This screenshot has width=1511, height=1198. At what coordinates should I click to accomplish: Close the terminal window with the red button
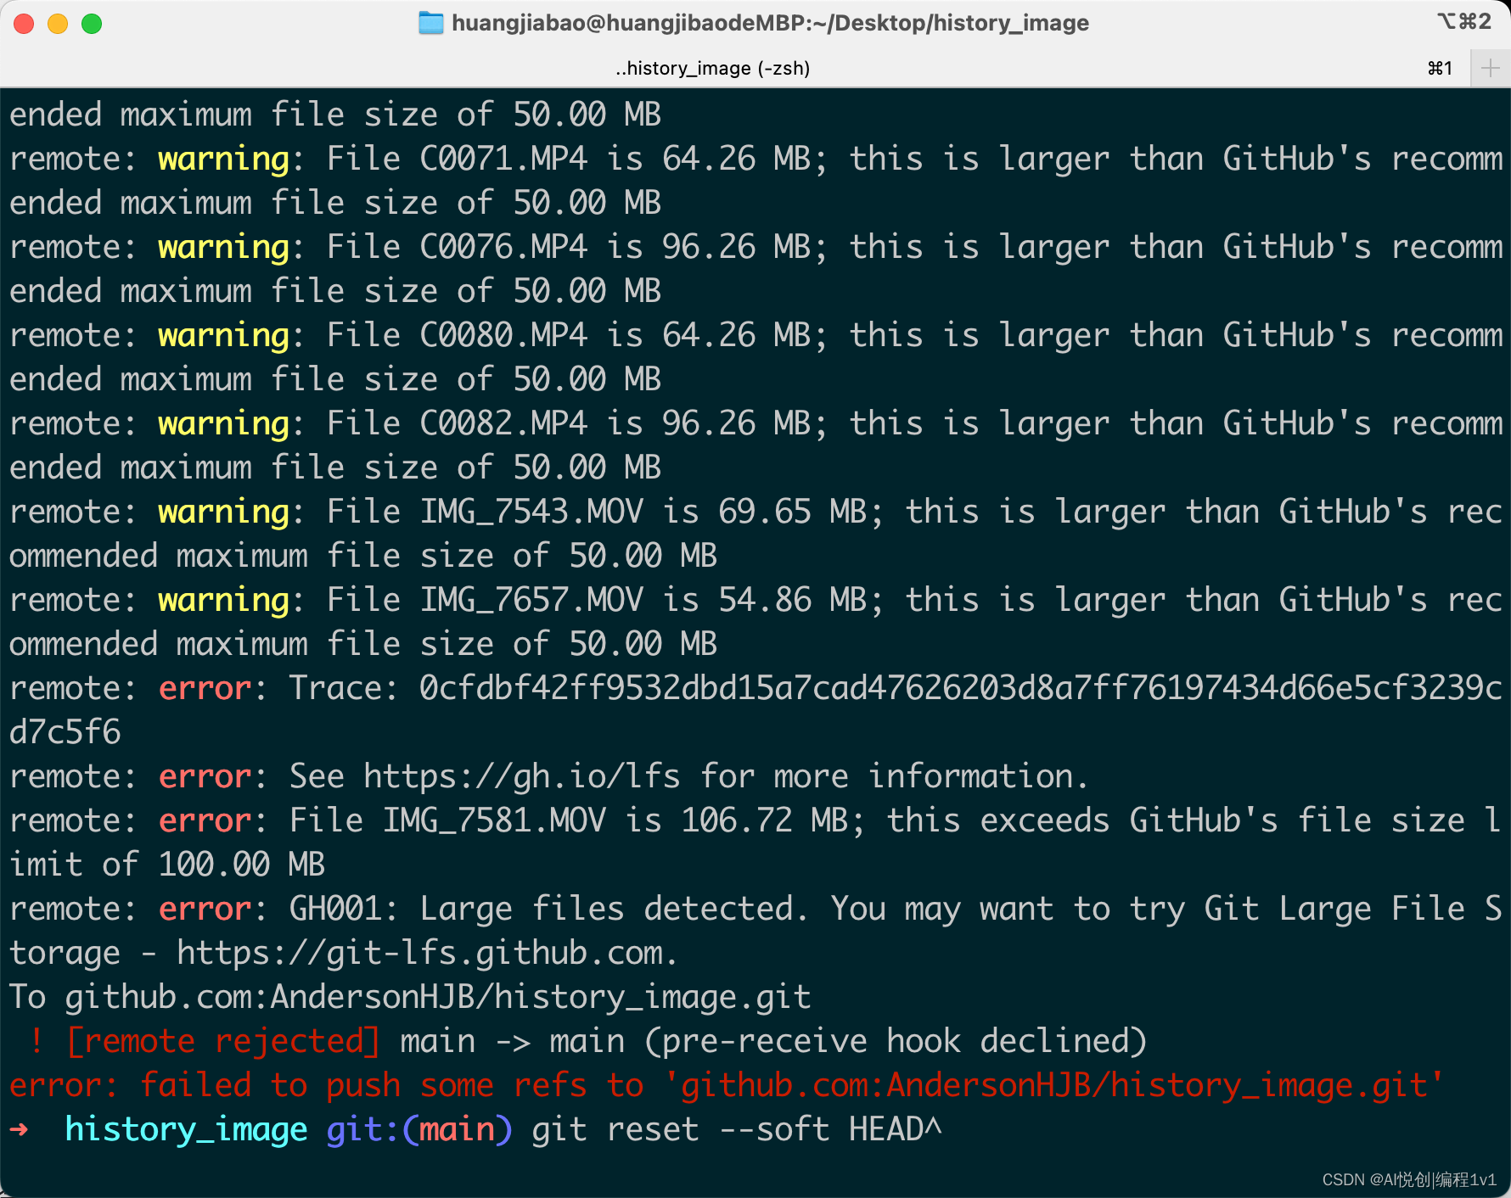[x=24, y=24]
